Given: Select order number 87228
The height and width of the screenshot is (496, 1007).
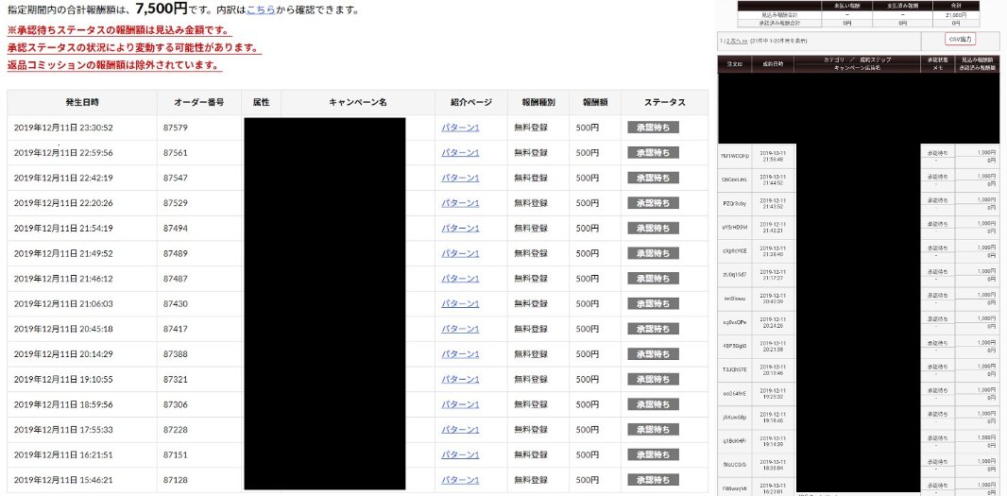Looking at the screenshot, I should [x=176, y=430].
